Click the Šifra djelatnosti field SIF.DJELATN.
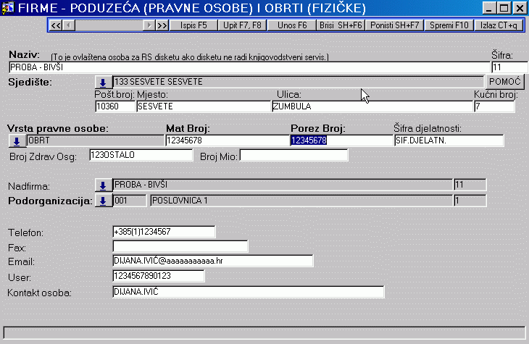This screenshot has height=344, width=529. 449,140
